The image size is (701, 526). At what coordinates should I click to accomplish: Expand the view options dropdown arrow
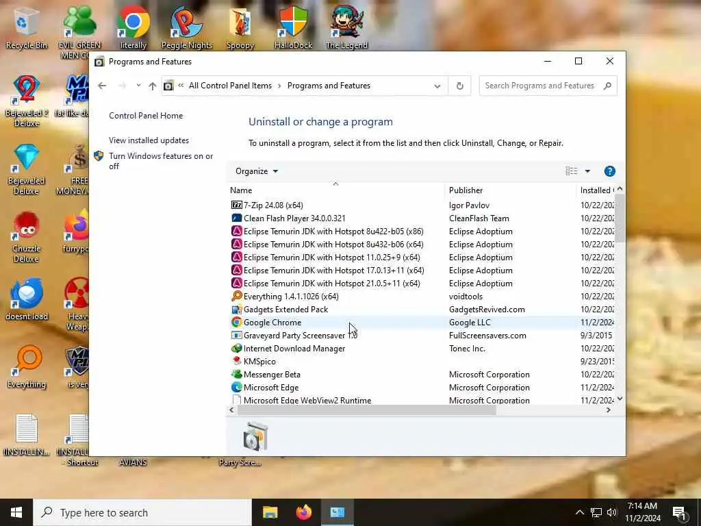(x=587, y=171)
